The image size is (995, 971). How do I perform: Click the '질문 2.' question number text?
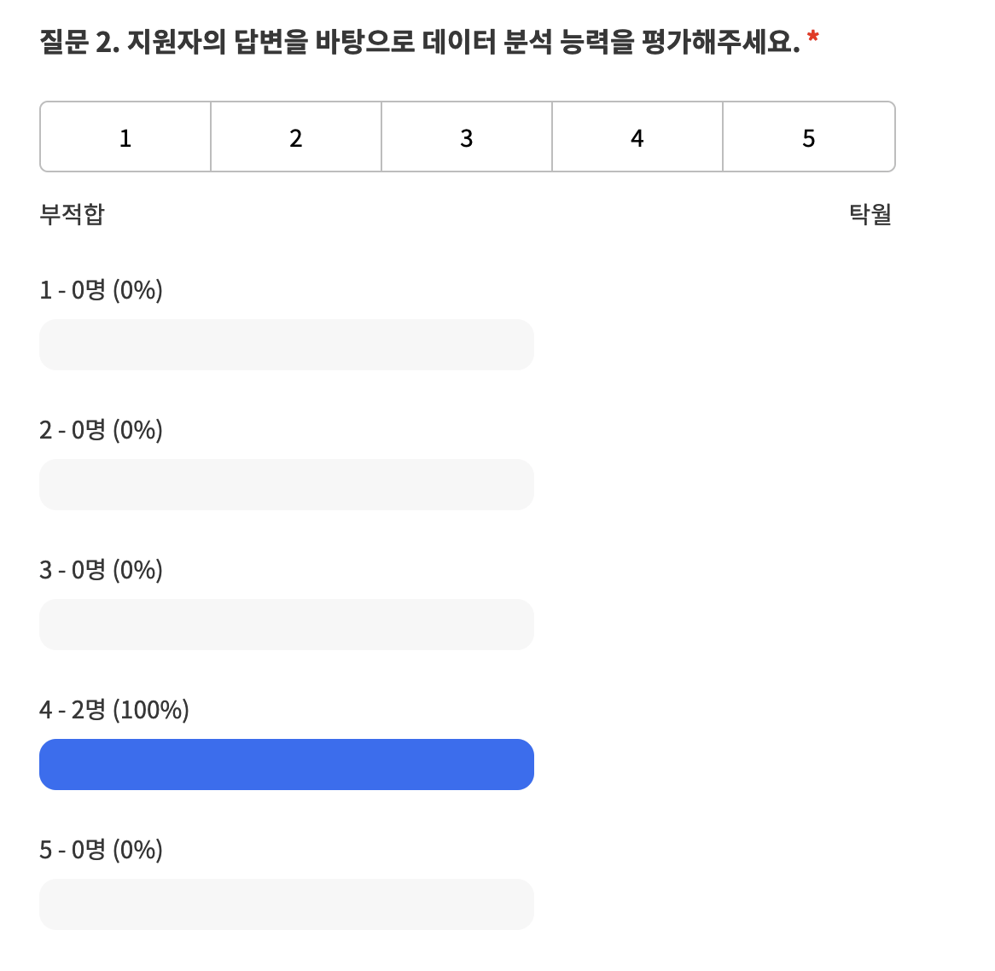(79, 42)
